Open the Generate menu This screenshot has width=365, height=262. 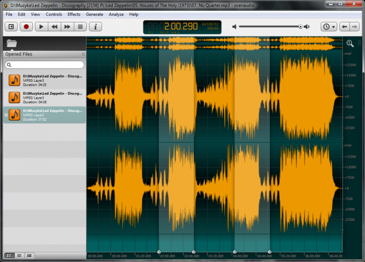coord(95,14)
